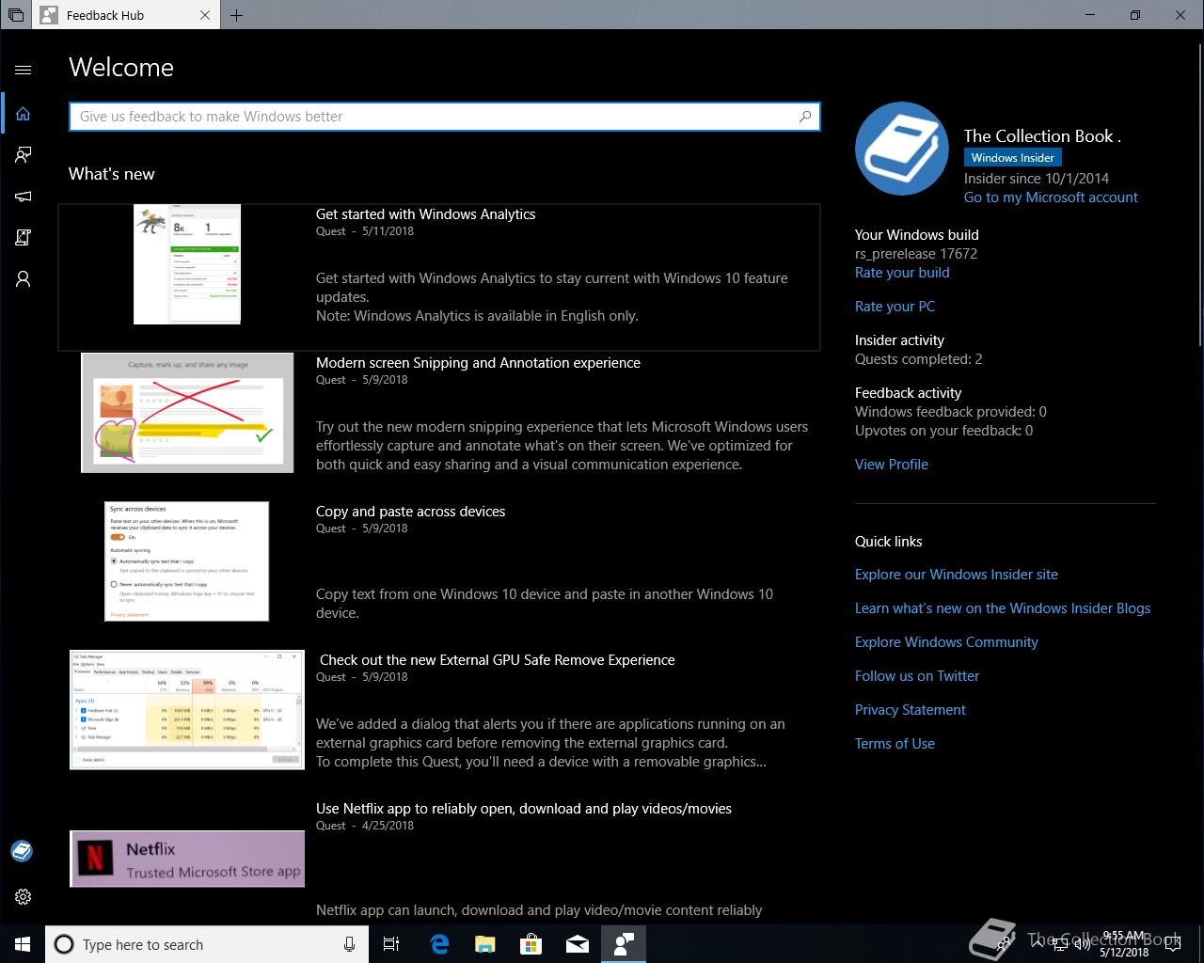
Task: Open the Netflix thumbnail image
Action: click(x=187, y=859)
